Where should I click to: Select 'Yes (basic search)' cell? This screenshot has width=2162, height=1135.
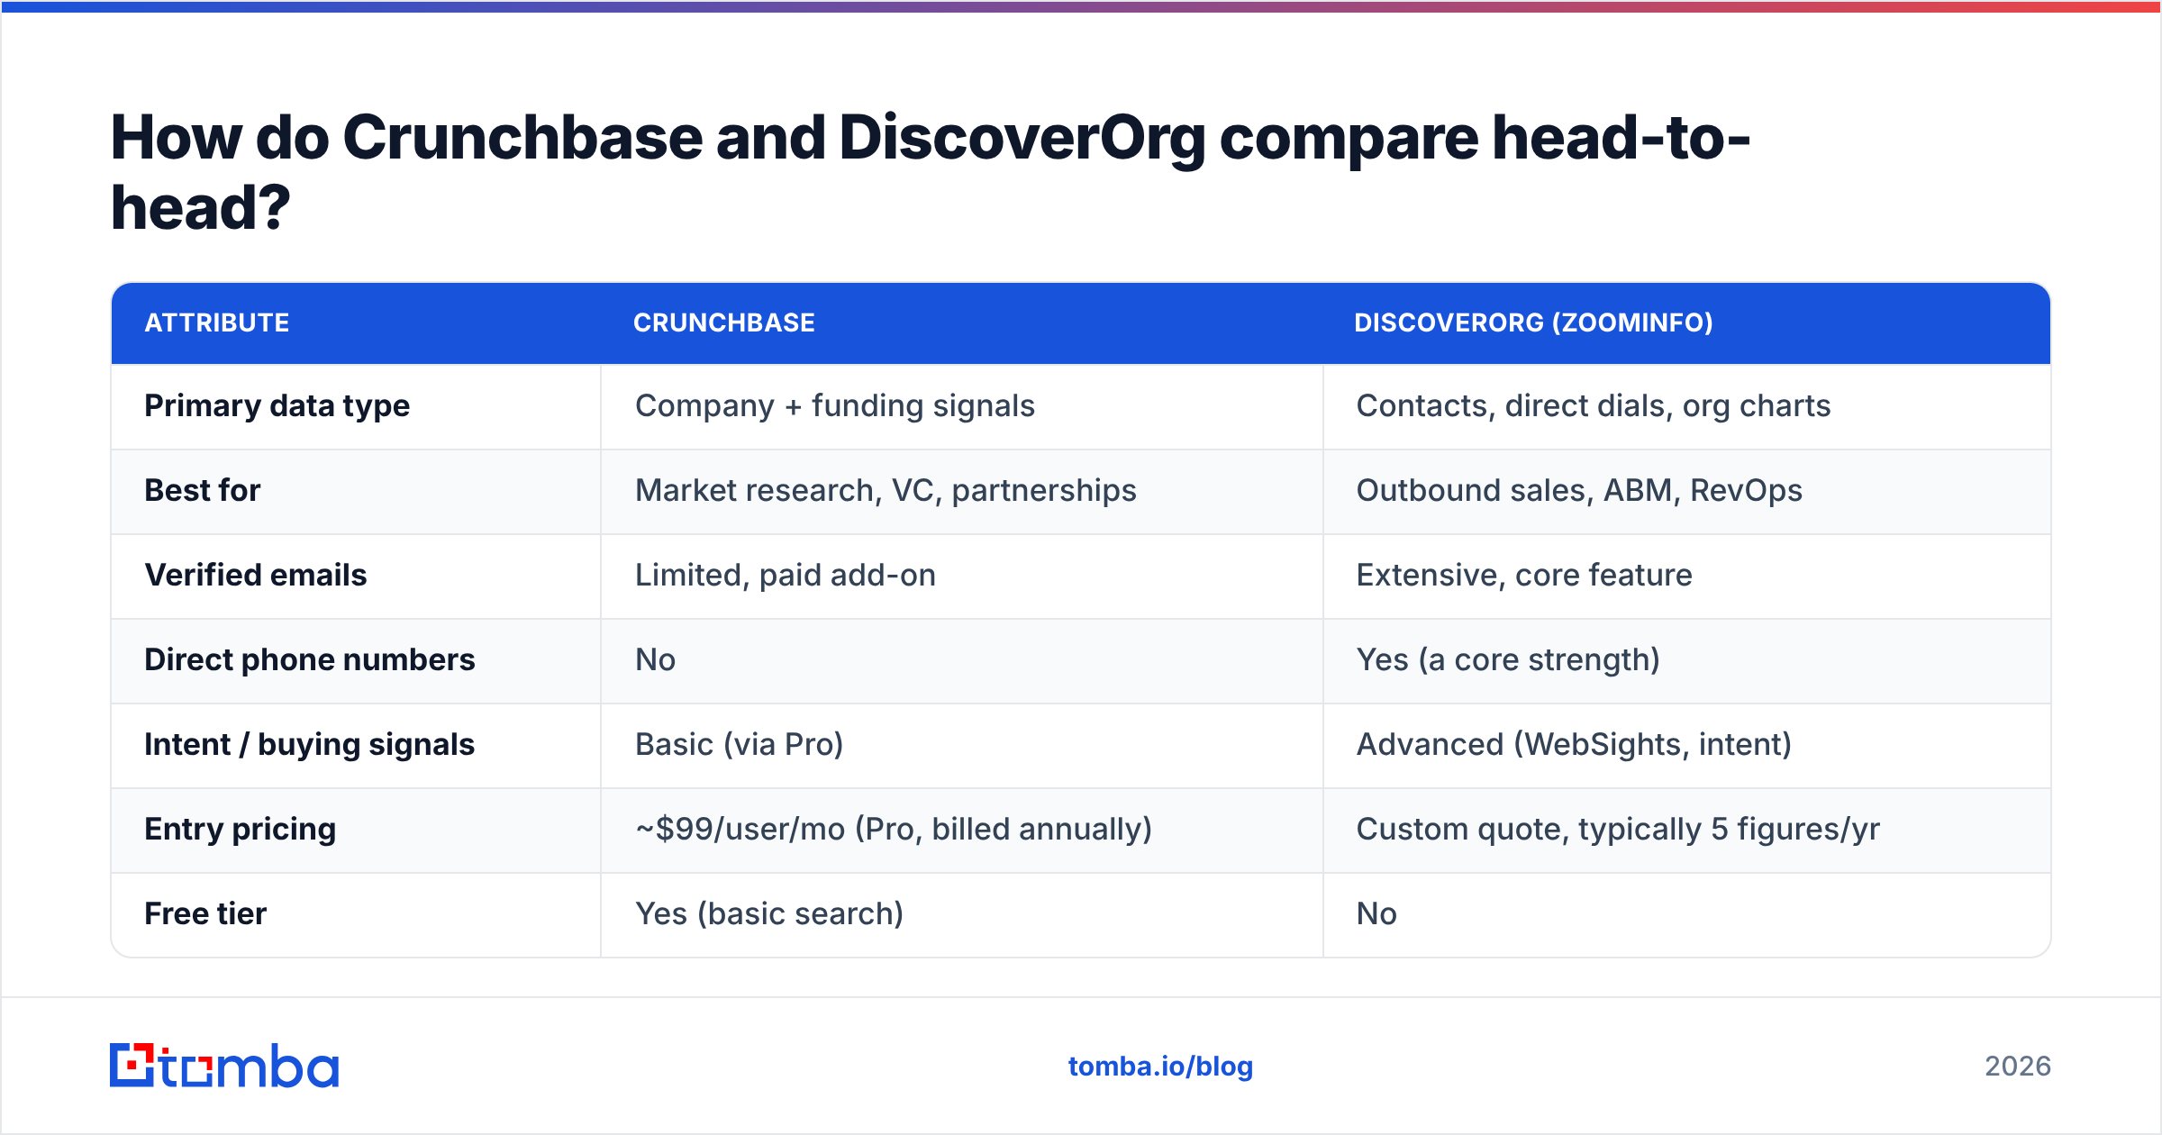point(769,914)
